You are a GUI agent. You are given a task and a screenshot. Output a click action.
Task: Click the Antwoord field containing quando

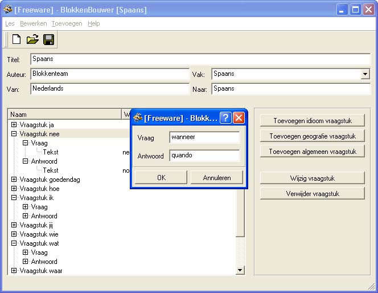pyautogui.click(x=204, y=156)
